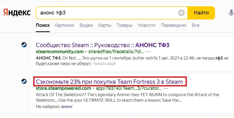Click Steam favicon beside АНОНС ТФ3 result
This screenshot has width=234, height=118.
tap(24, 45)
